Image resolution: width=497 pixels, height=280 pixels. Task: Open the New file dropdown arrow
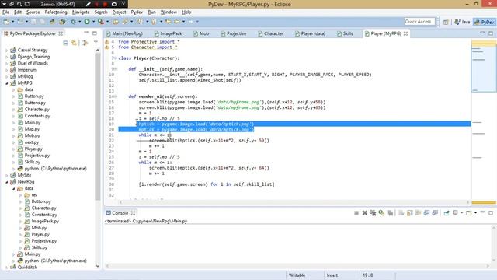tap(12, 22)
